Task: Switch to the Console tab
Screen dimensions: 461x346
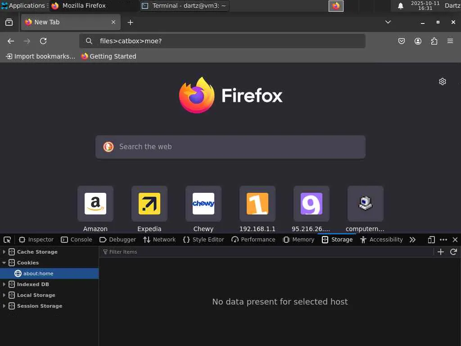Action: [77, 240]
